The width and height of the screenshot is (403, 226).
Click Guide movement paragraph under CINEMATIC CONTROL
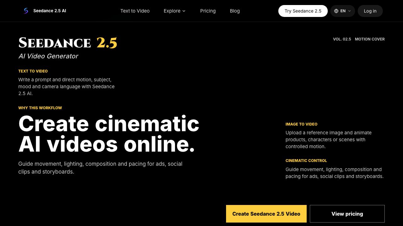point(334,173)
